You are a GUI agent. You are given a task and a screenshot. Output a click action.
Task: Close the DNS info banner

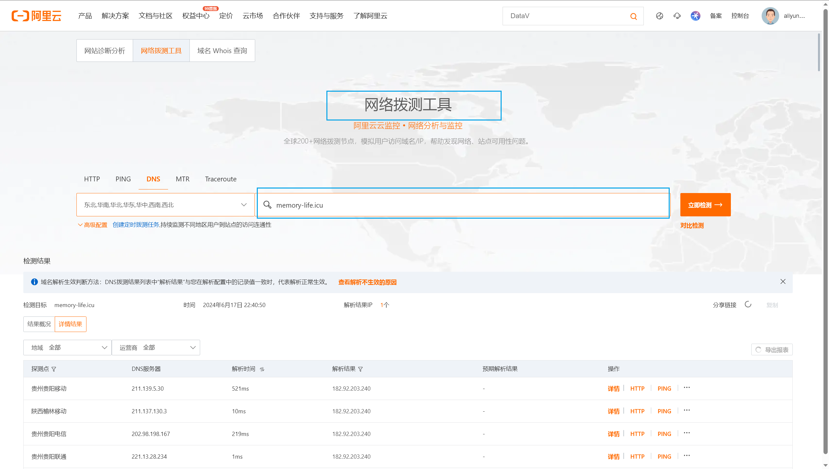click(x=783, y=282)
